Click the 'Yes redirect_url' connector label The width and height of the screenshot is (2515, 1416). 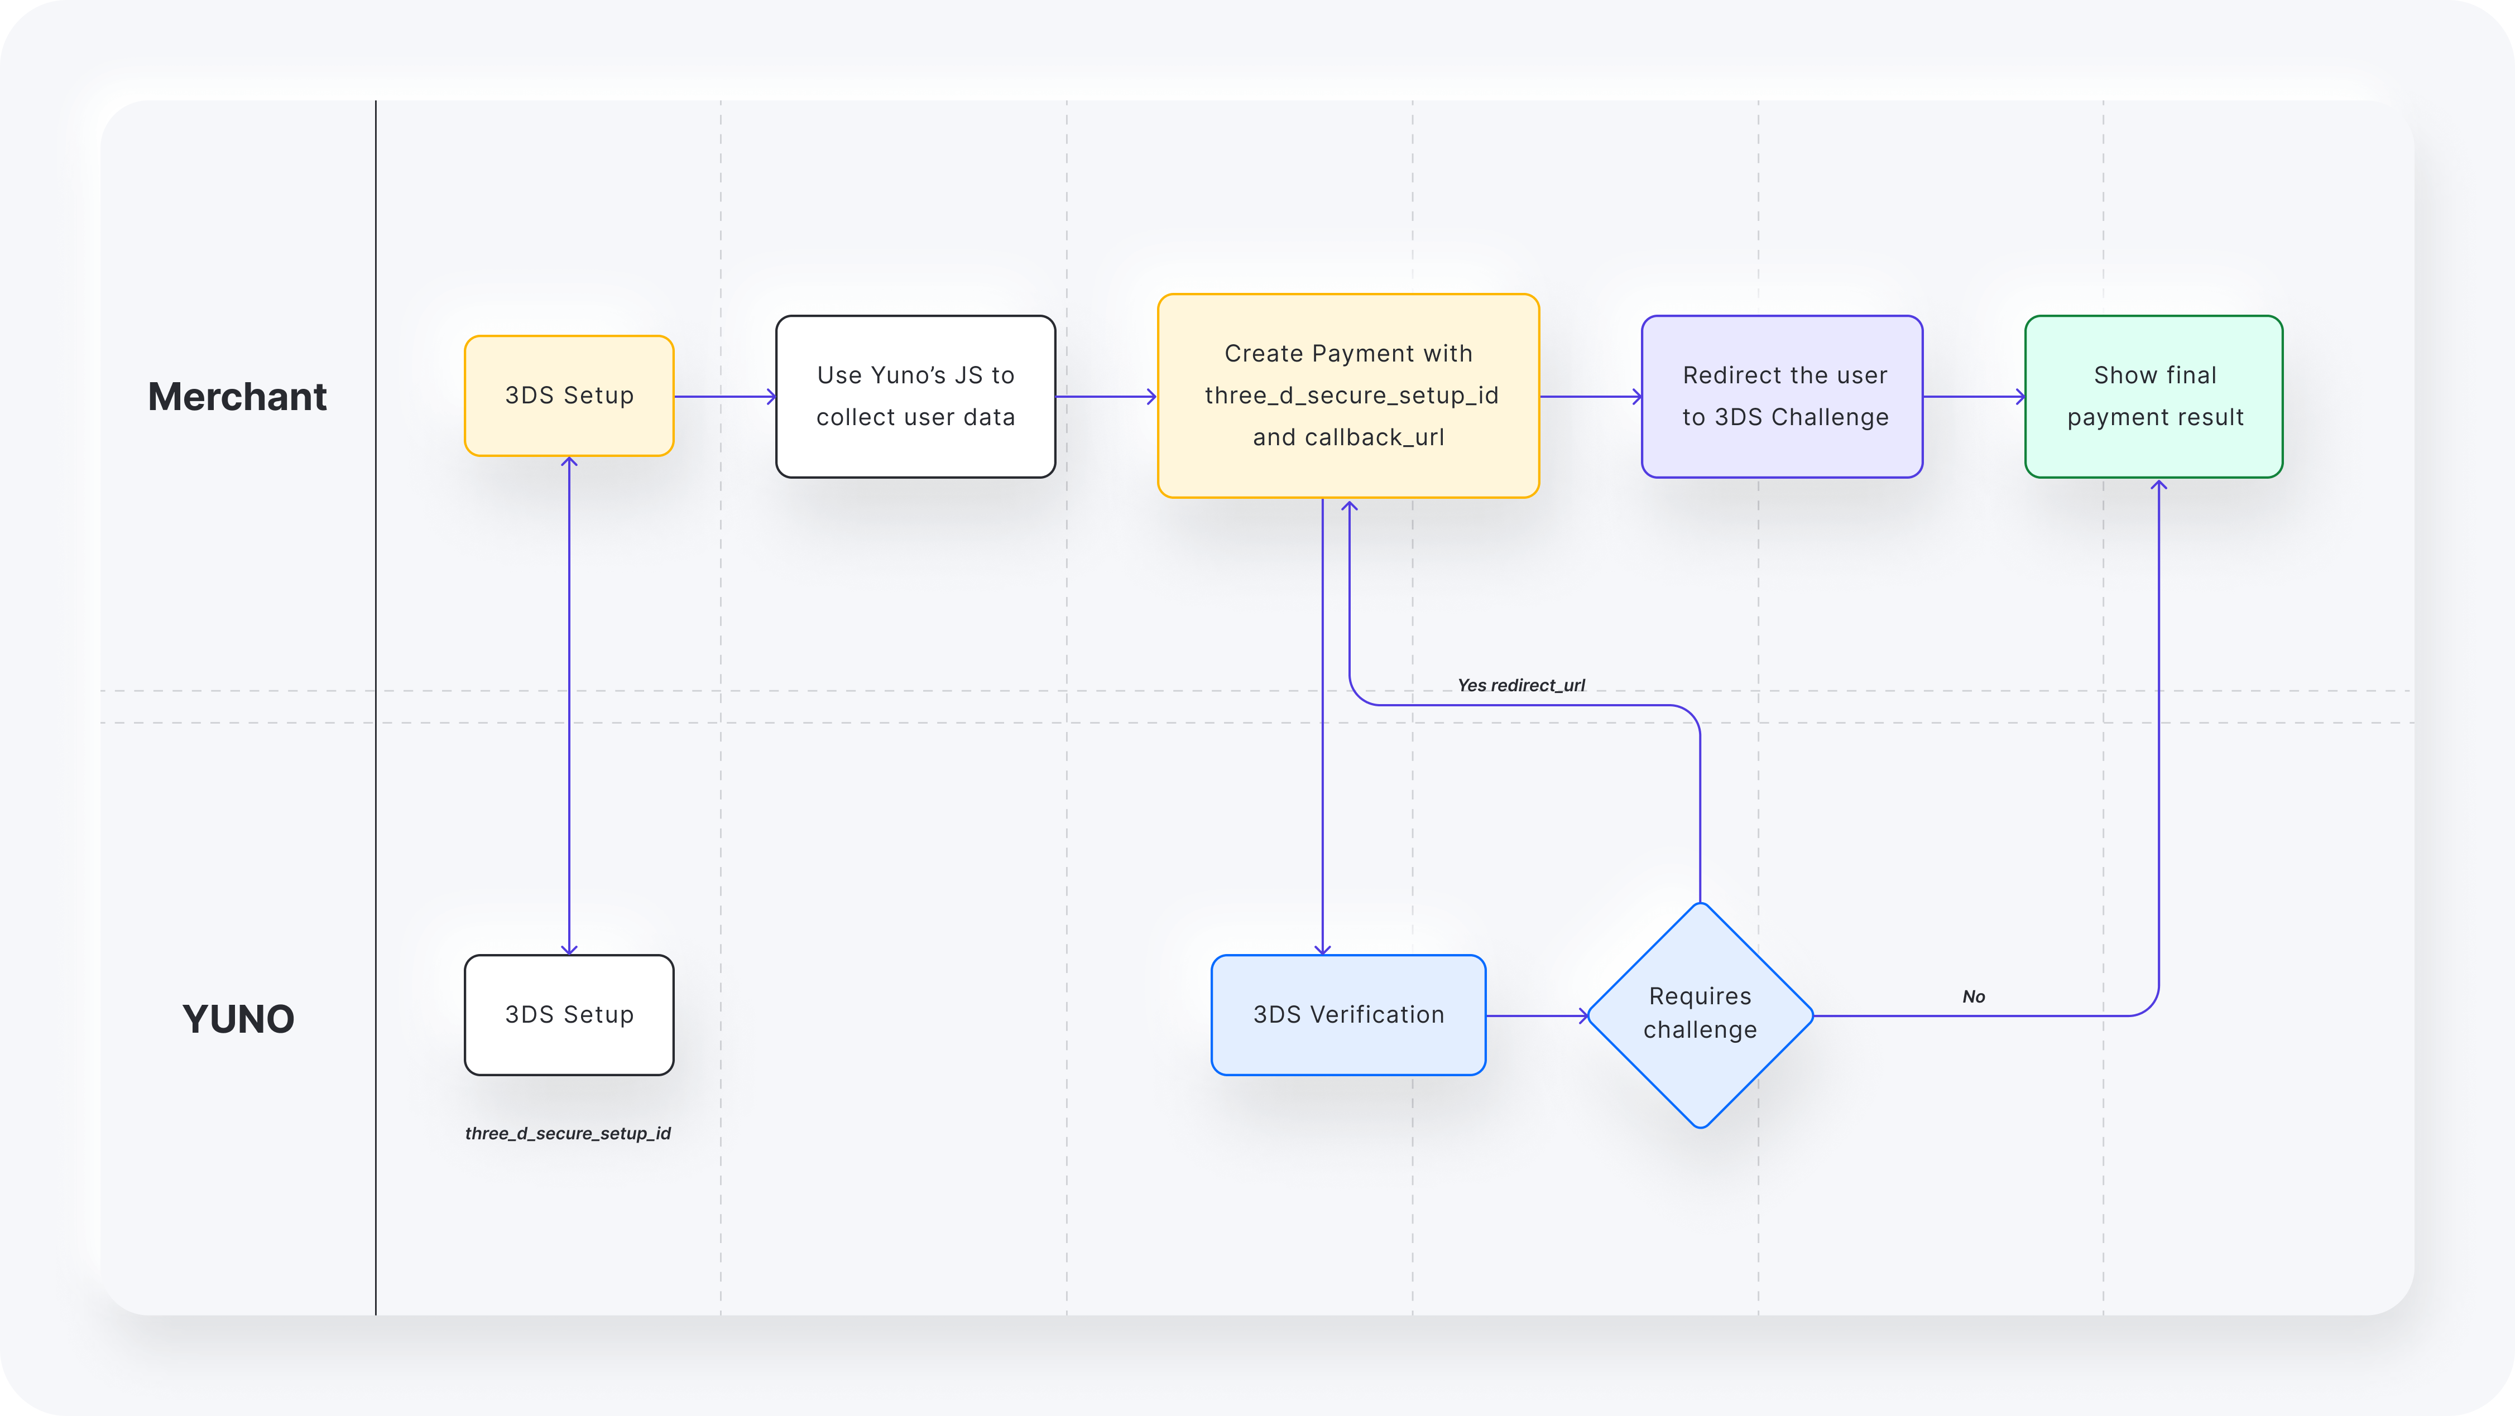1520,685
